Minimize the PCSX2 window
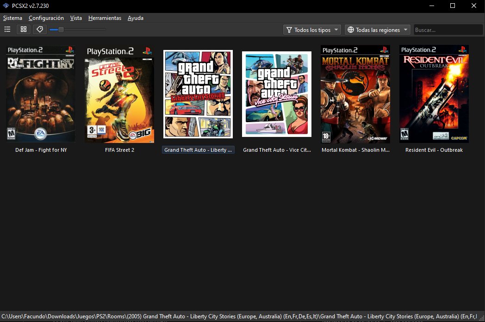 coord(432,6)
